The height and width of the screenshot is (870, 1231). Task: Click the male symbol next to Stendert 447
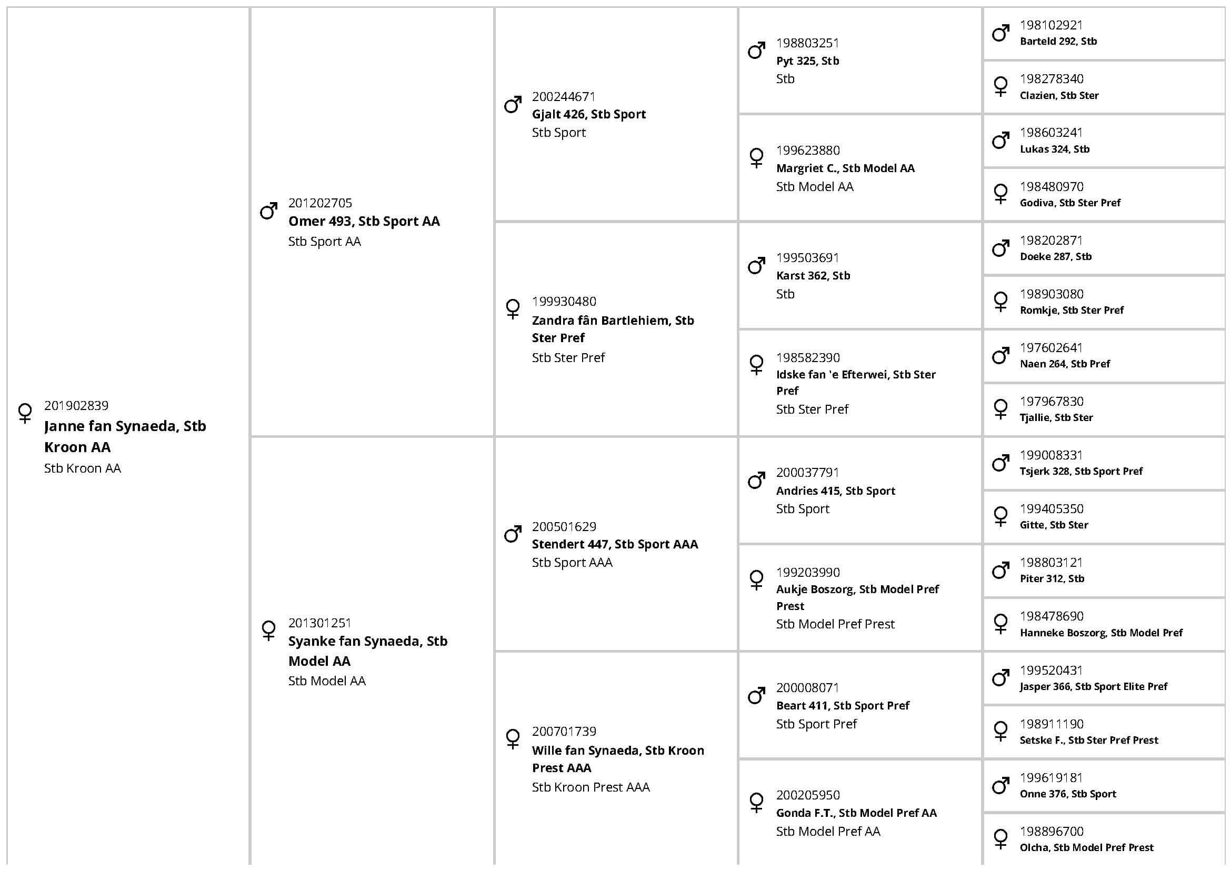point(513,534)
